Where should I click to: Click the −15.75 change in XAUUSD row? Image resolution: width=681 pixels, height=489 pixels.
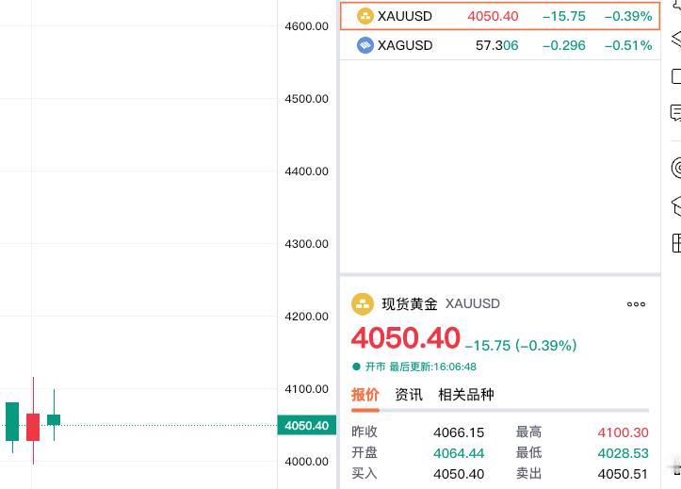tap(564, 17)
